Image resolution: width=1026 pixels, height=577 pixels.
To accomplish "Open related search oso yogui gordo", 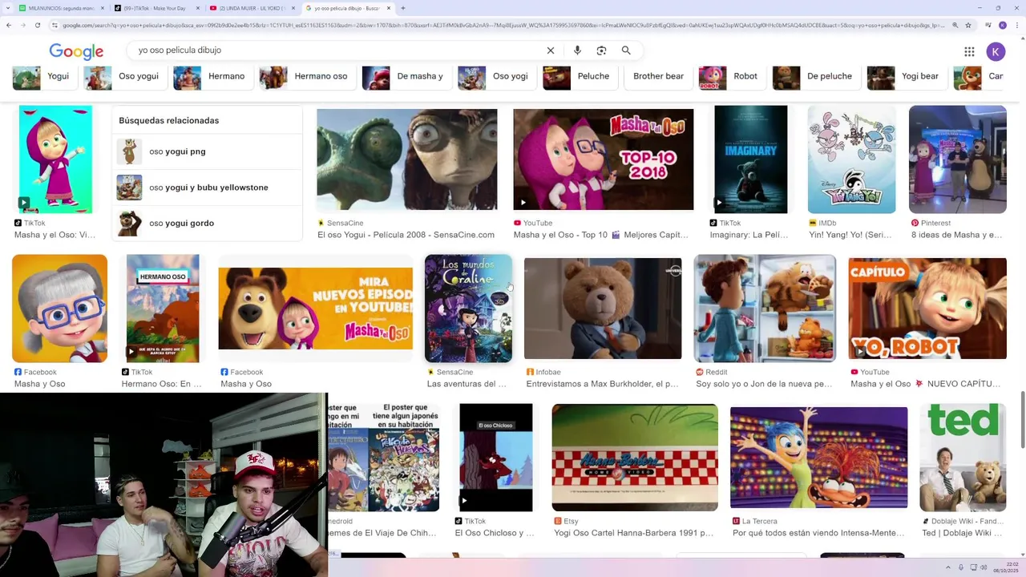I will [x=208, y=224].
